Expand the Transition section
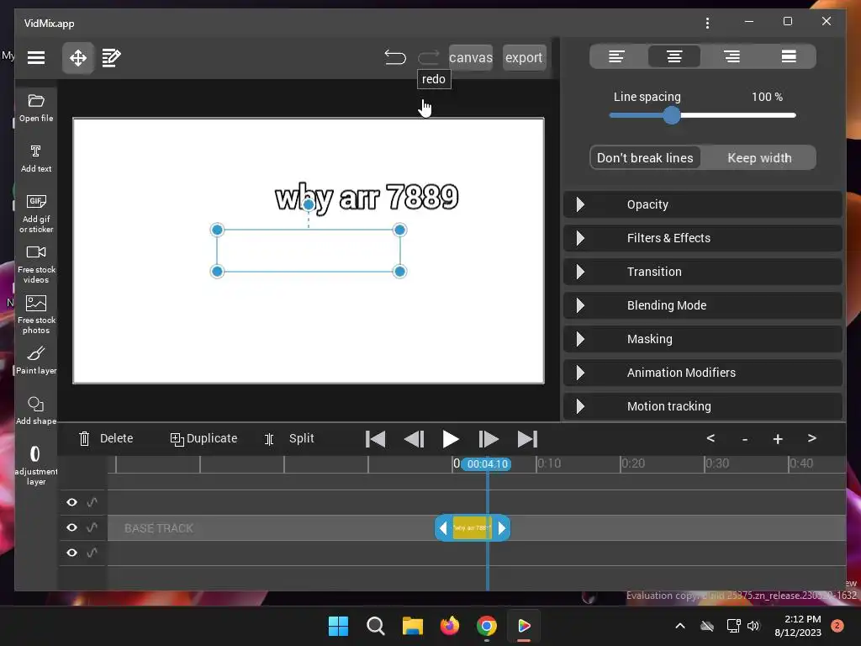861x646 pixels. 703,272
